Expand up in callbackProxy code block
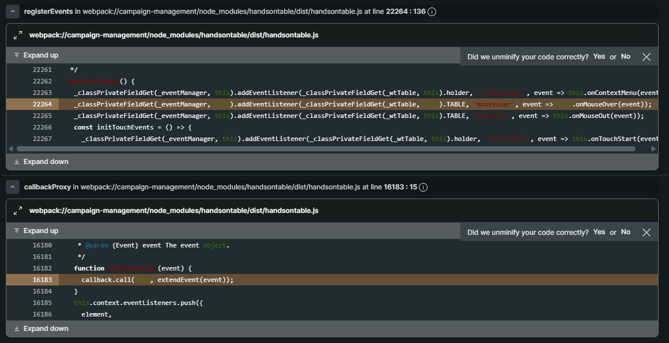This screenshot has width=669, height=343. click(36, 231)
